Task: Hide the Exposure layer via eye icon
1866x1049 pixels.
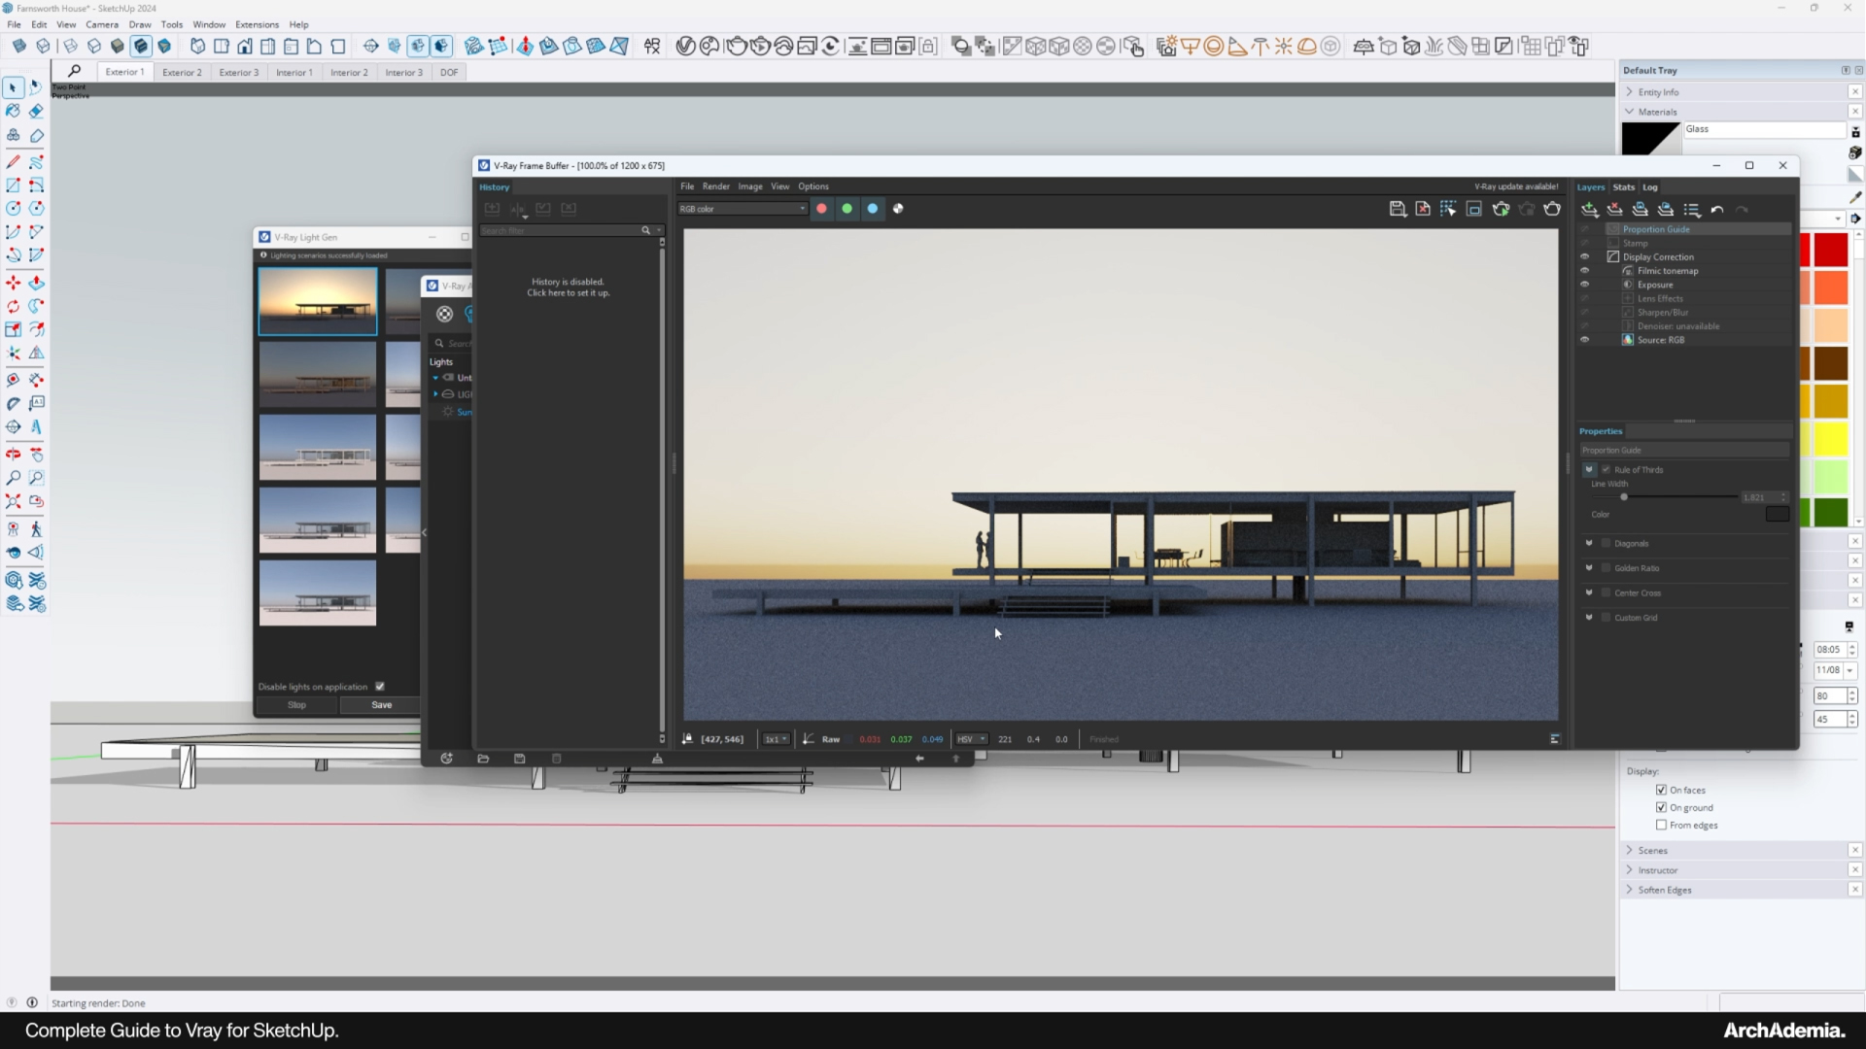Action: (1584, 285)
